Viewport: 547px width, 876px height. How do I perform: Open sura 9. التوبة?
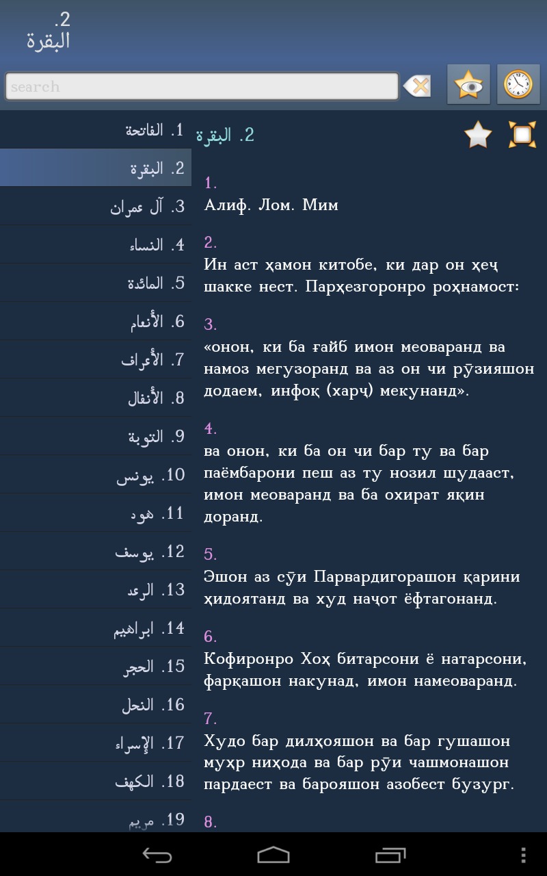96,436
